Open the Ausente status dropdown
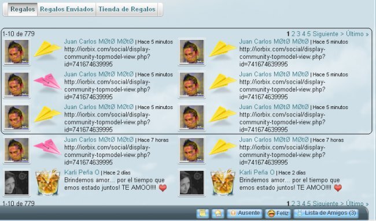 coord(245,213)
